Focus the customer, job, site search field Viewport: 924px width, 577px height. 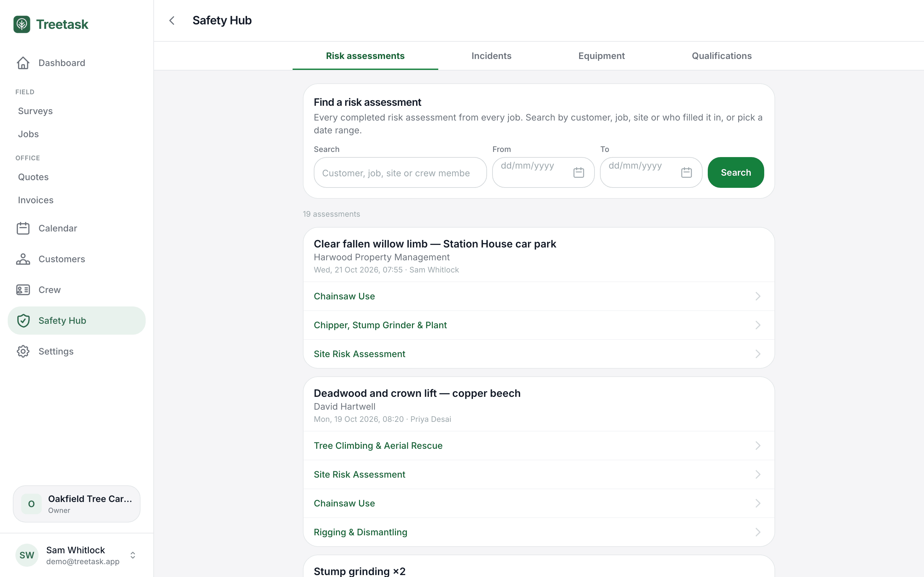(x=400, y=172)
